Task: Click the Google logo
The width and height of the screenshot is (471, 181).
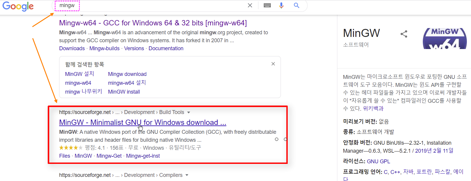Action: pos(18,6)
